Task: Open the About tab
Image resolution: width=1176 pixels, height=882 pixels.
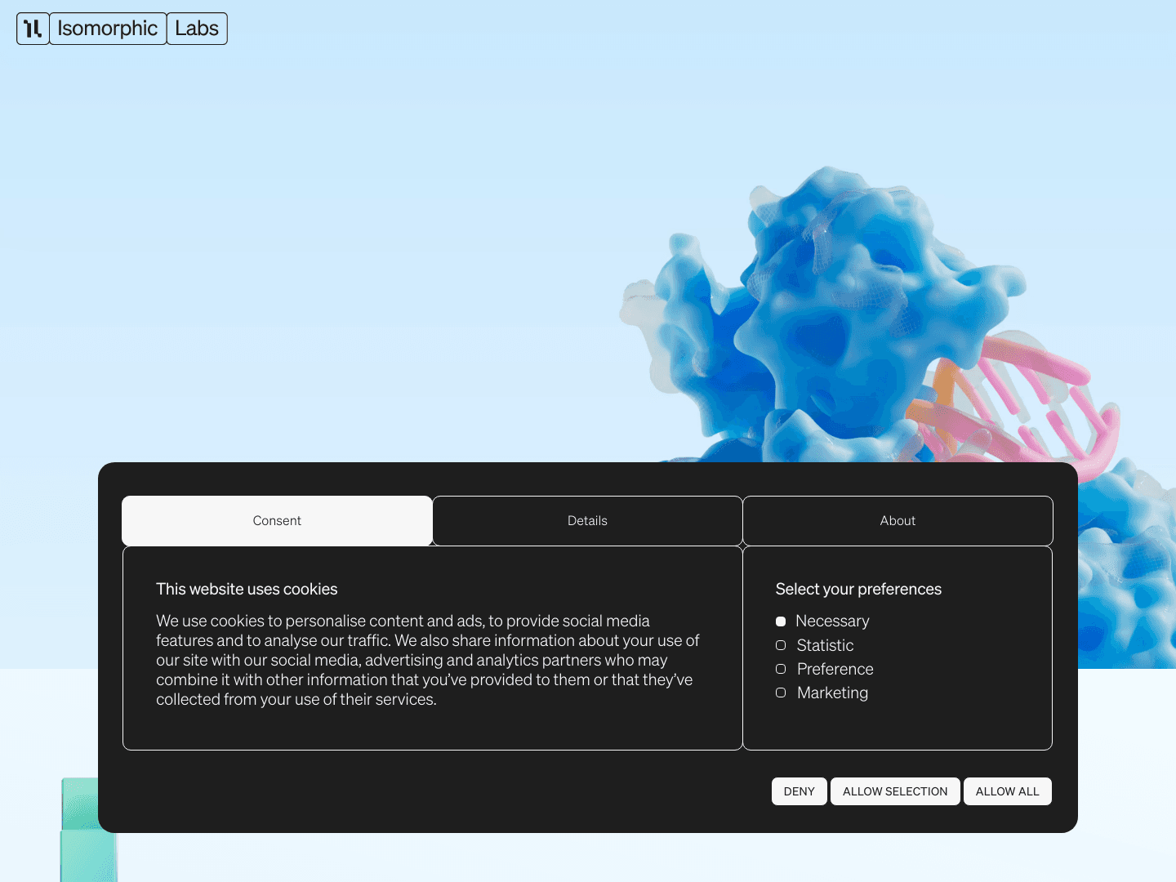Action: click(898, 520)
